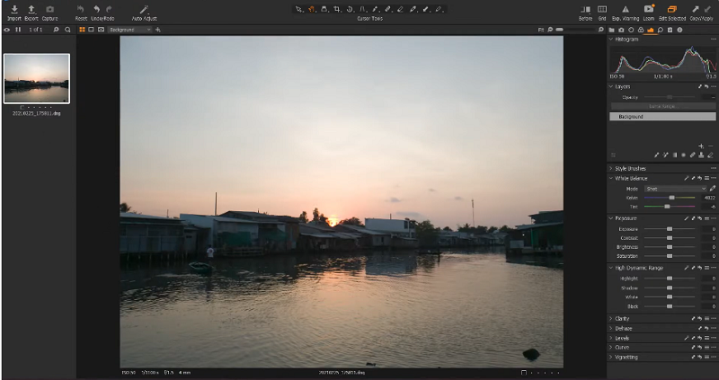Screen dimensions: 719x380
Task: Click the Saturation slider handle
Action: [670, 256]
